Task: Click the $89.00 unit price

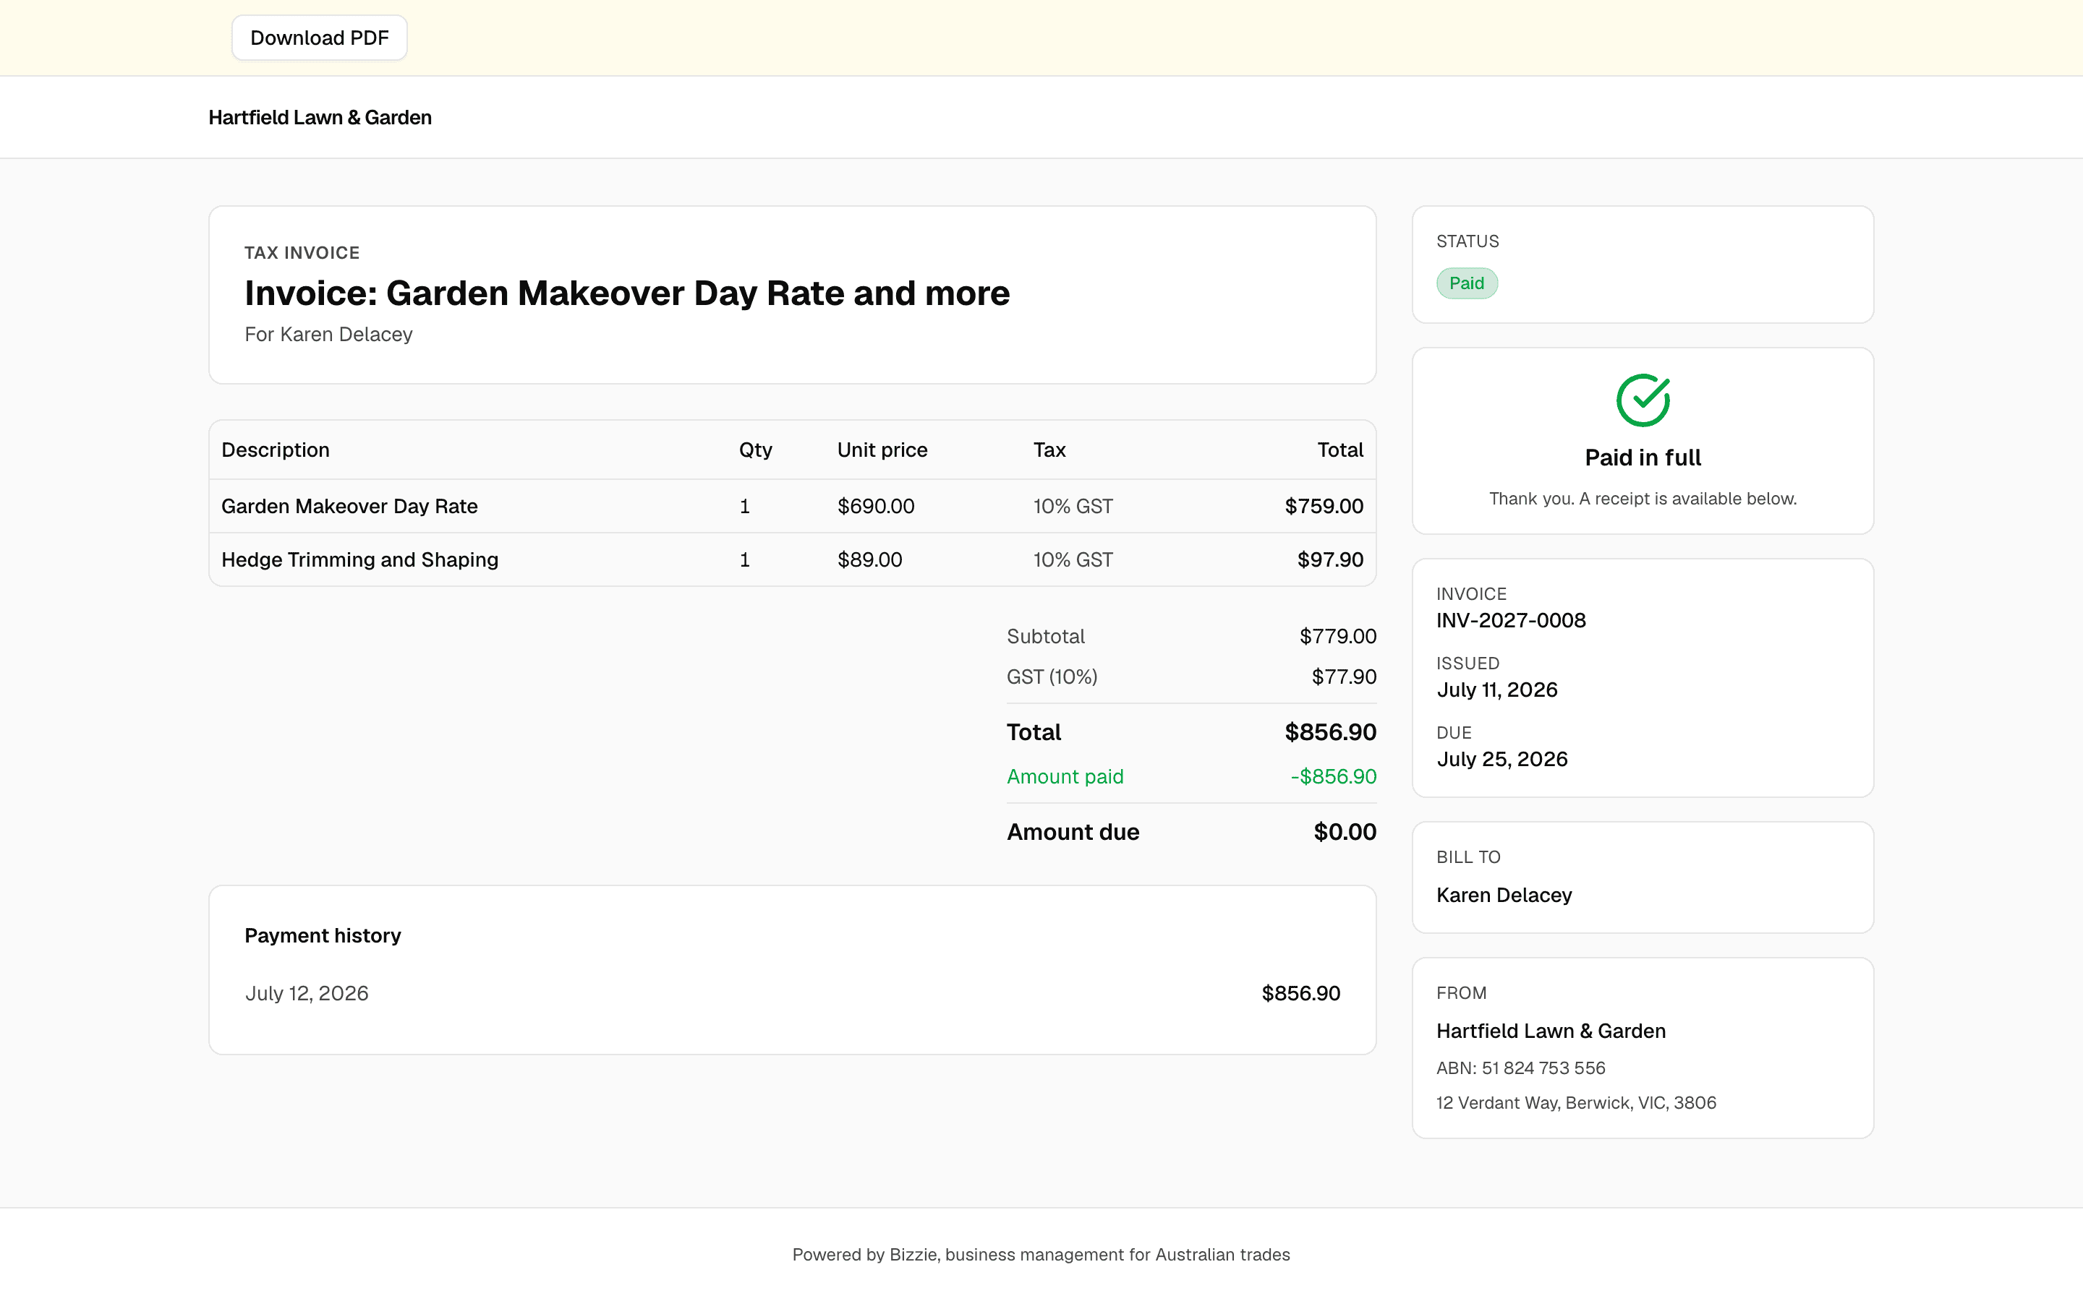Action: (869, 559)
